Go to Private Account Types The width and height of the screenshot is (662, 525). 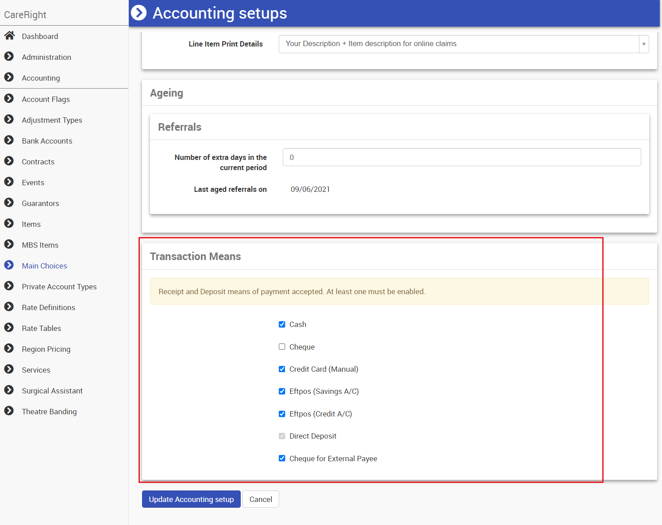[59, 287]
